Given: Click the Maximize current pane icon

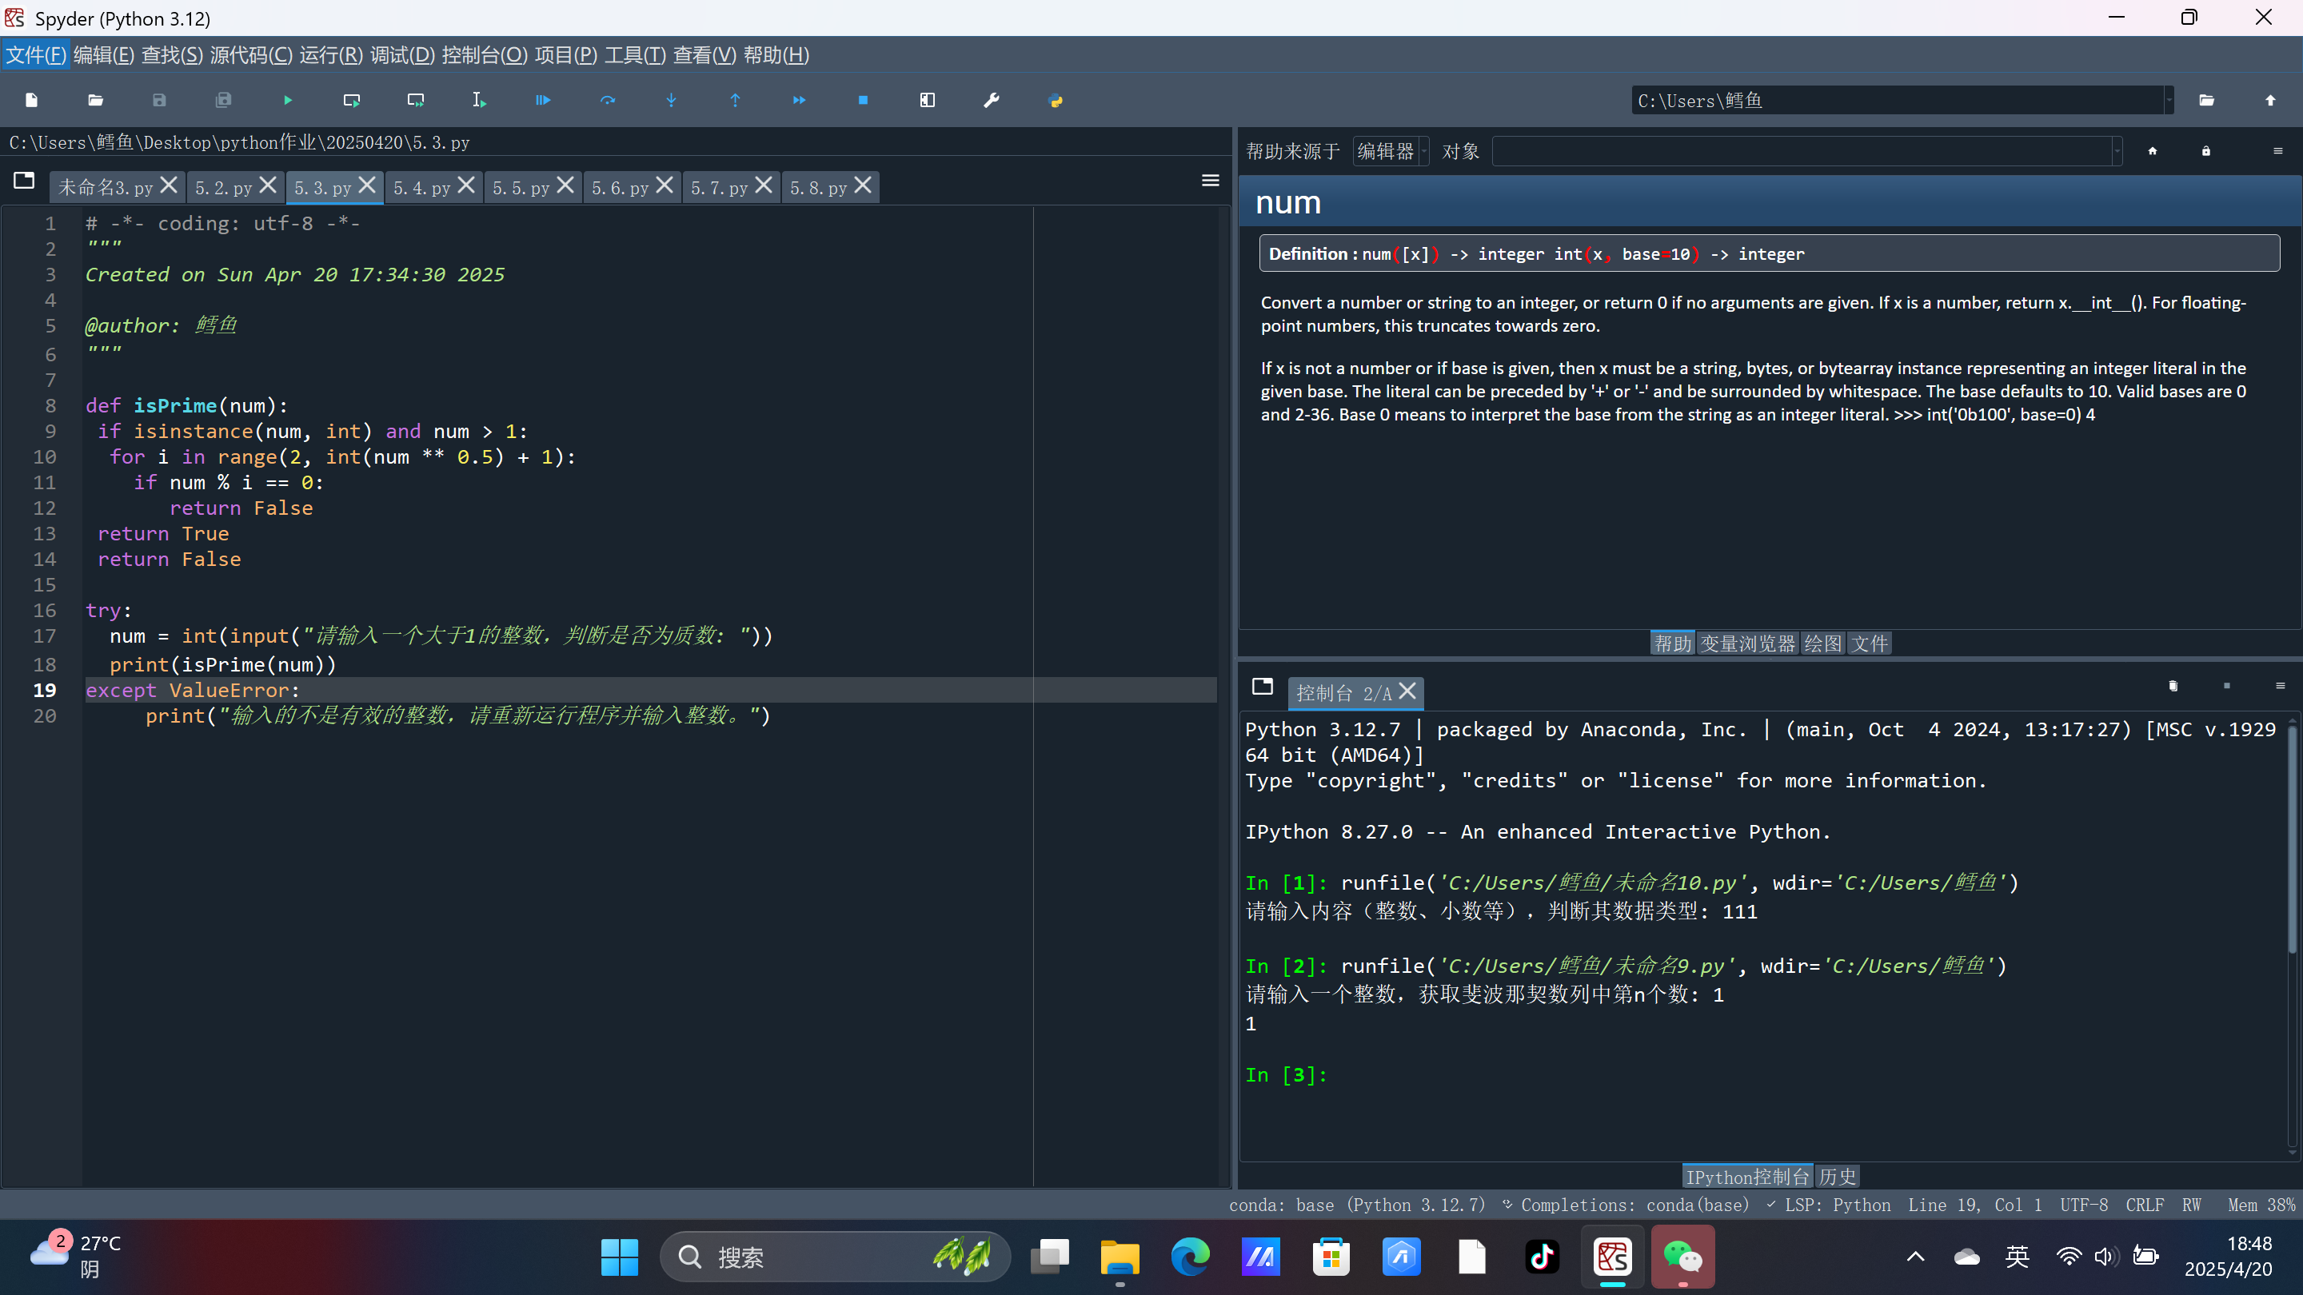Looking at the screenshot, I should (x=927, y=100).
